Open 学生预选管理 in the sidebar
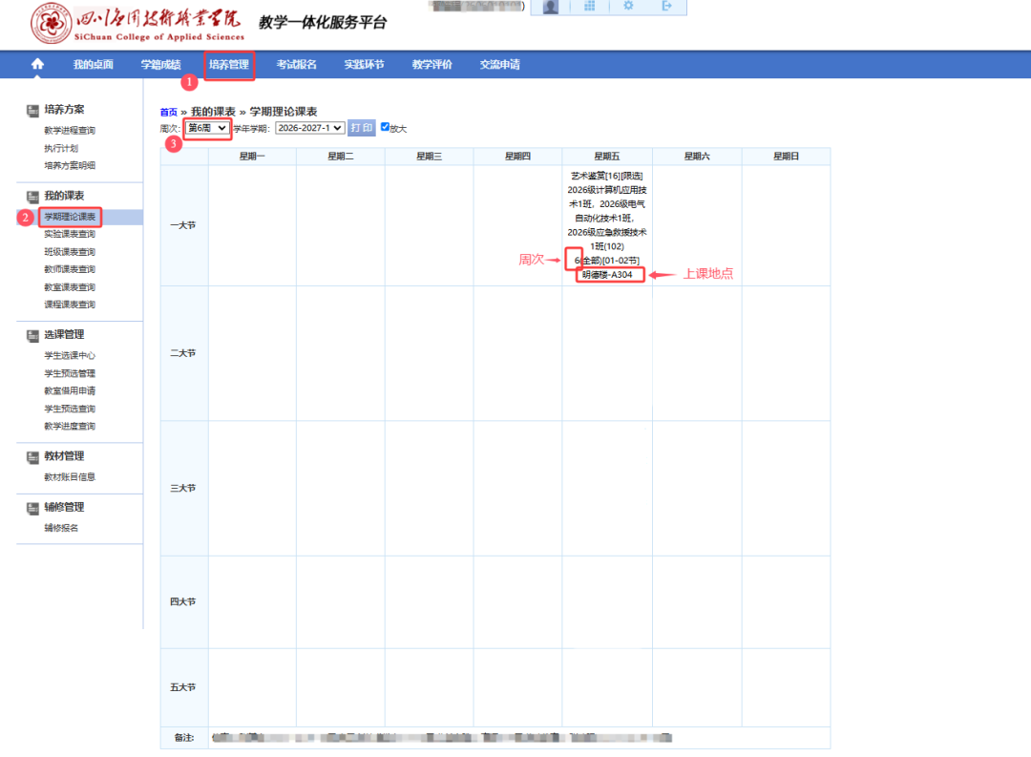This screenshot has width=1031, height=757. [70, 373]
